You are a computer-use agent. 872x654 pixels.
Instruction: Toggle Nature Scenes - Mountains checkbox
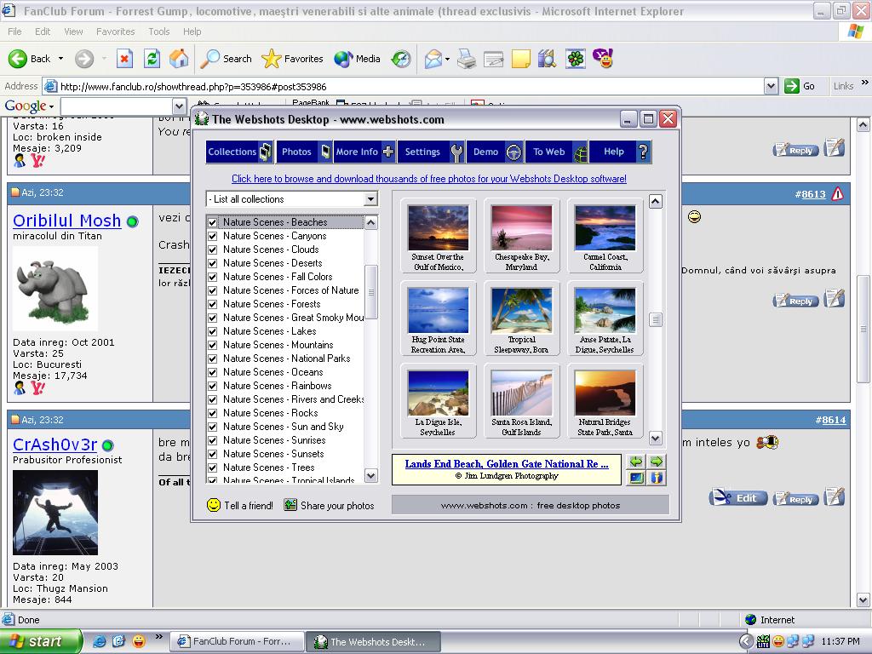212,345
